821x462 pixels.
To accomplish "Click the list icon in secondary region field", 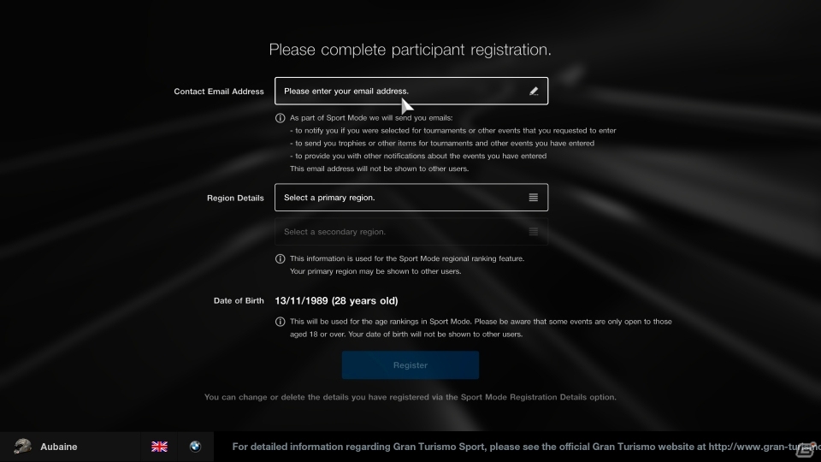I will point(533,232).
